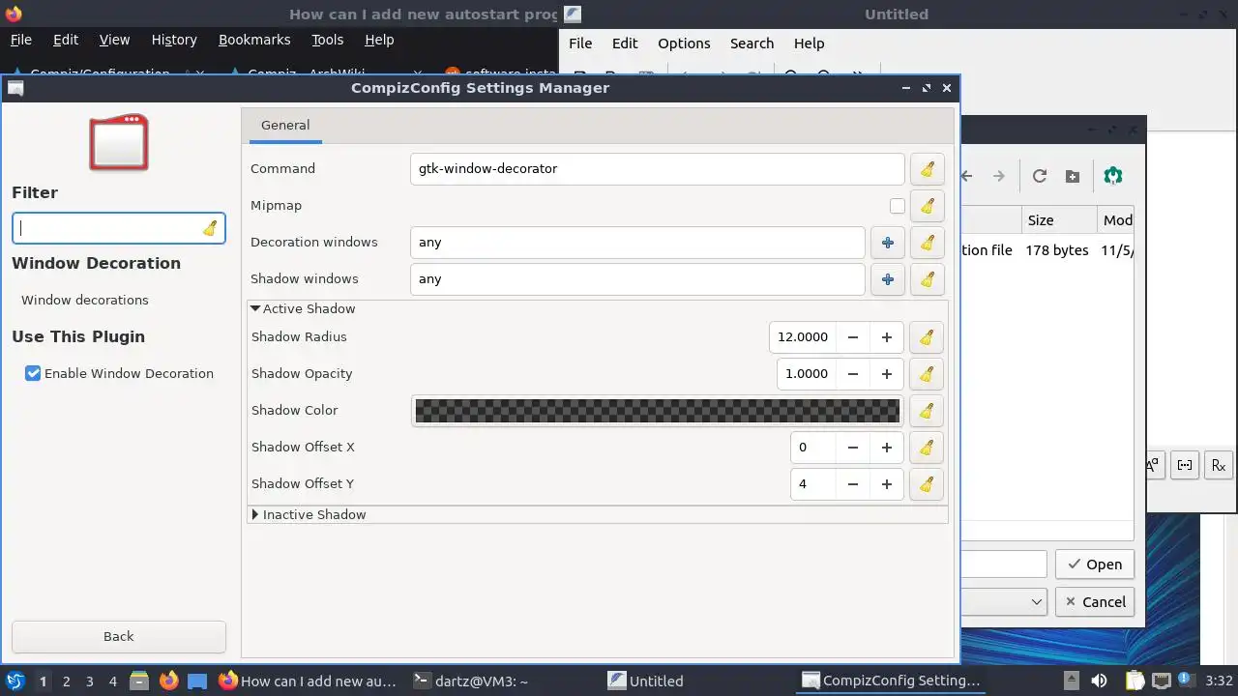The image size is (1238, 696).
Task: Open the Bookmarks menu in Firefox
Action: click(x=254, y=40)
